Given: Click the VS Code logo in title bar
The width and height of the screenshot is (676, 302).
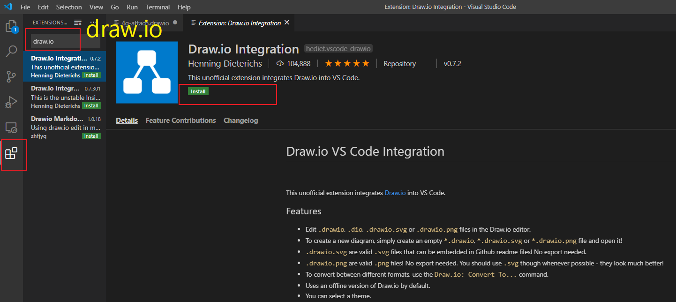Looking at the screenshot, I should point(8,7).
